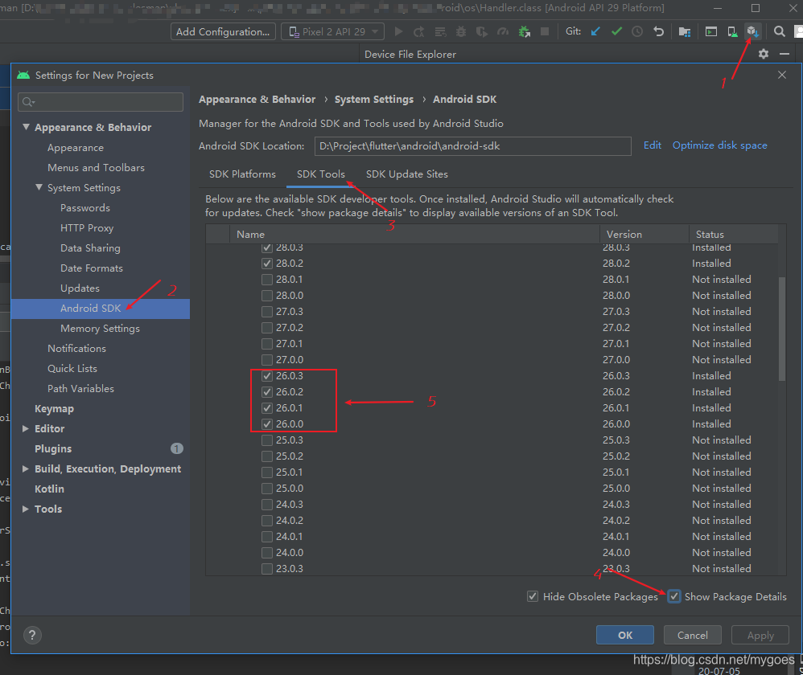The height and width of the screenshot is (675, 803).
Task: Open Pixel 2 API 29 device dropdown
Action: point(332,31)
